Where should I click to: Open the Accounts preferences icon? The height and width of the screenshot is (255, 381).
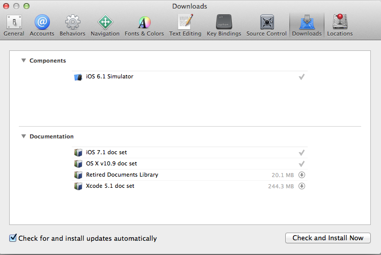[x=42, y=22]
